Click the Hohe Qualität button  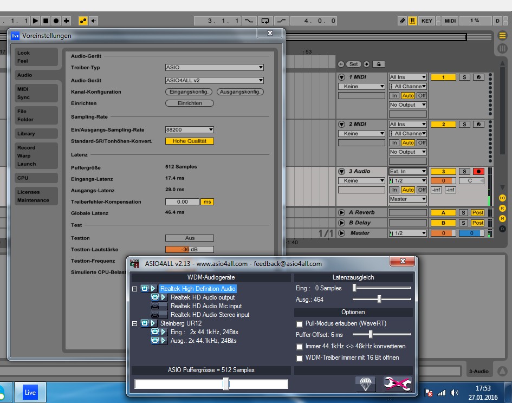click(189, 141)
